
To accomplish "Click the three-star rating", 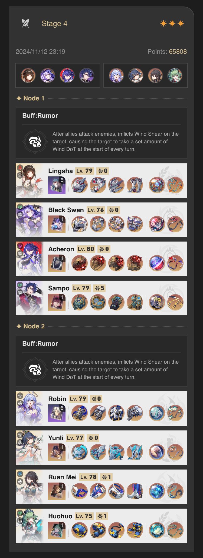I will click(x=172, y=24).
